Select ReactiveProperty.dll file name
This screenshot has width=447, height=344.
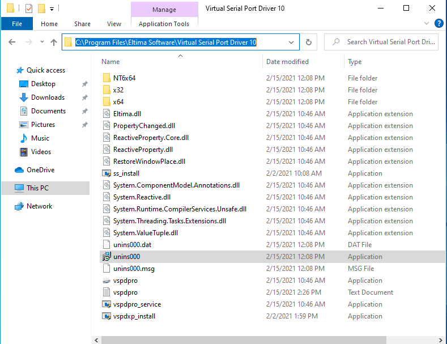coord(143,150)
